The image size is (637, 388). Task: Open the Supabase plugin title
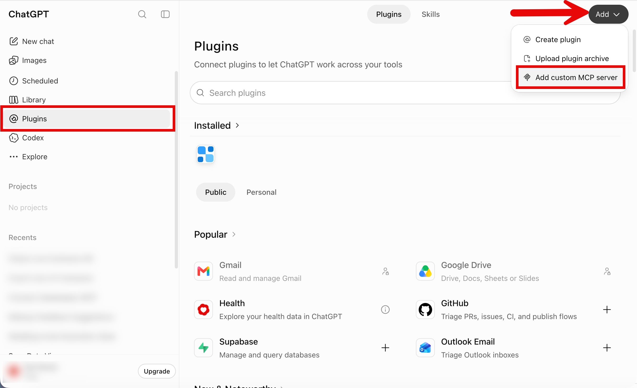click(239, 342)
